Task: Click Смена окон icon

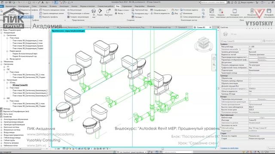Action: pyautogui.click(x=212, y=11)
